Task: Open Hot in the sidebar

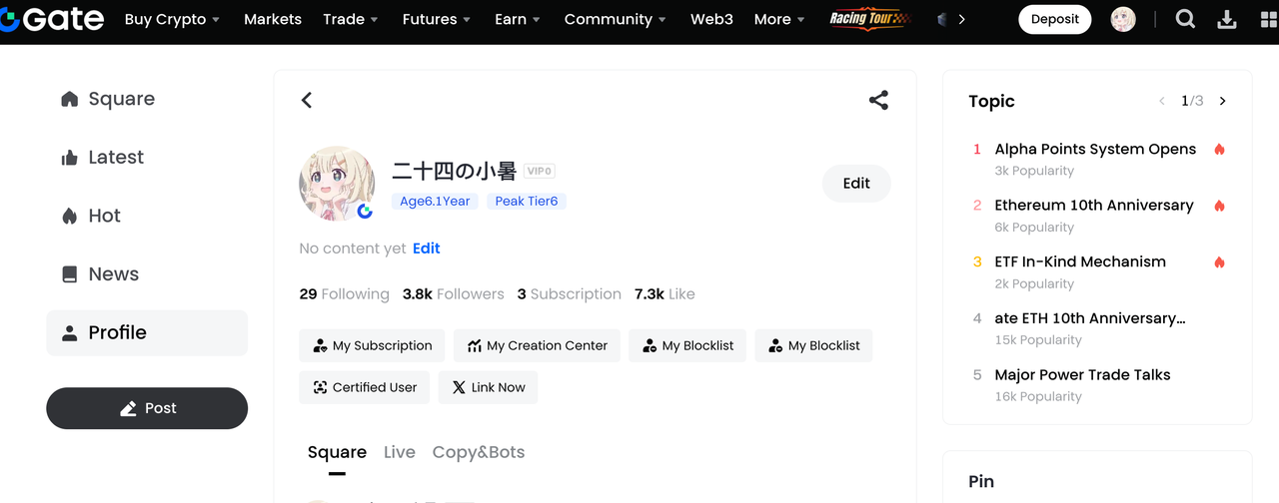Action: point(104,216)
